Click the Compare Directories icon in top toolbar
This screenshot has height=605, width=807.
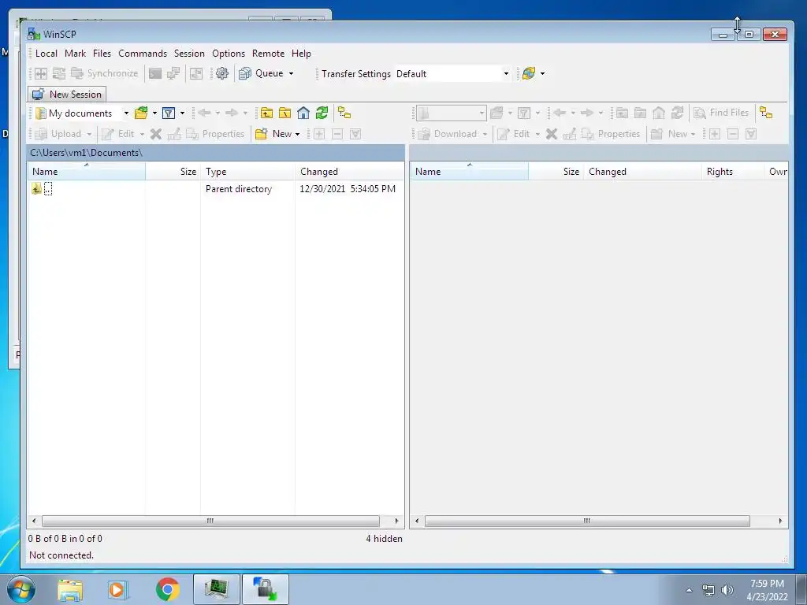click(x=41, y=73)
